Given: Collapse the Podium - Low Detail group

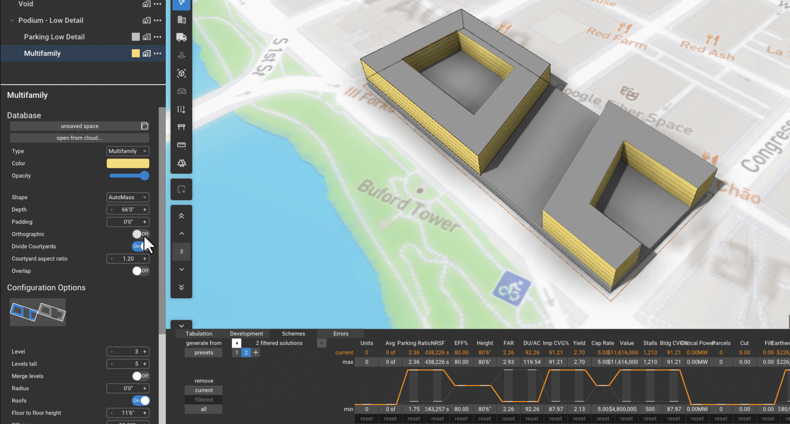Looking at the screenshot, I should point(12,20).
